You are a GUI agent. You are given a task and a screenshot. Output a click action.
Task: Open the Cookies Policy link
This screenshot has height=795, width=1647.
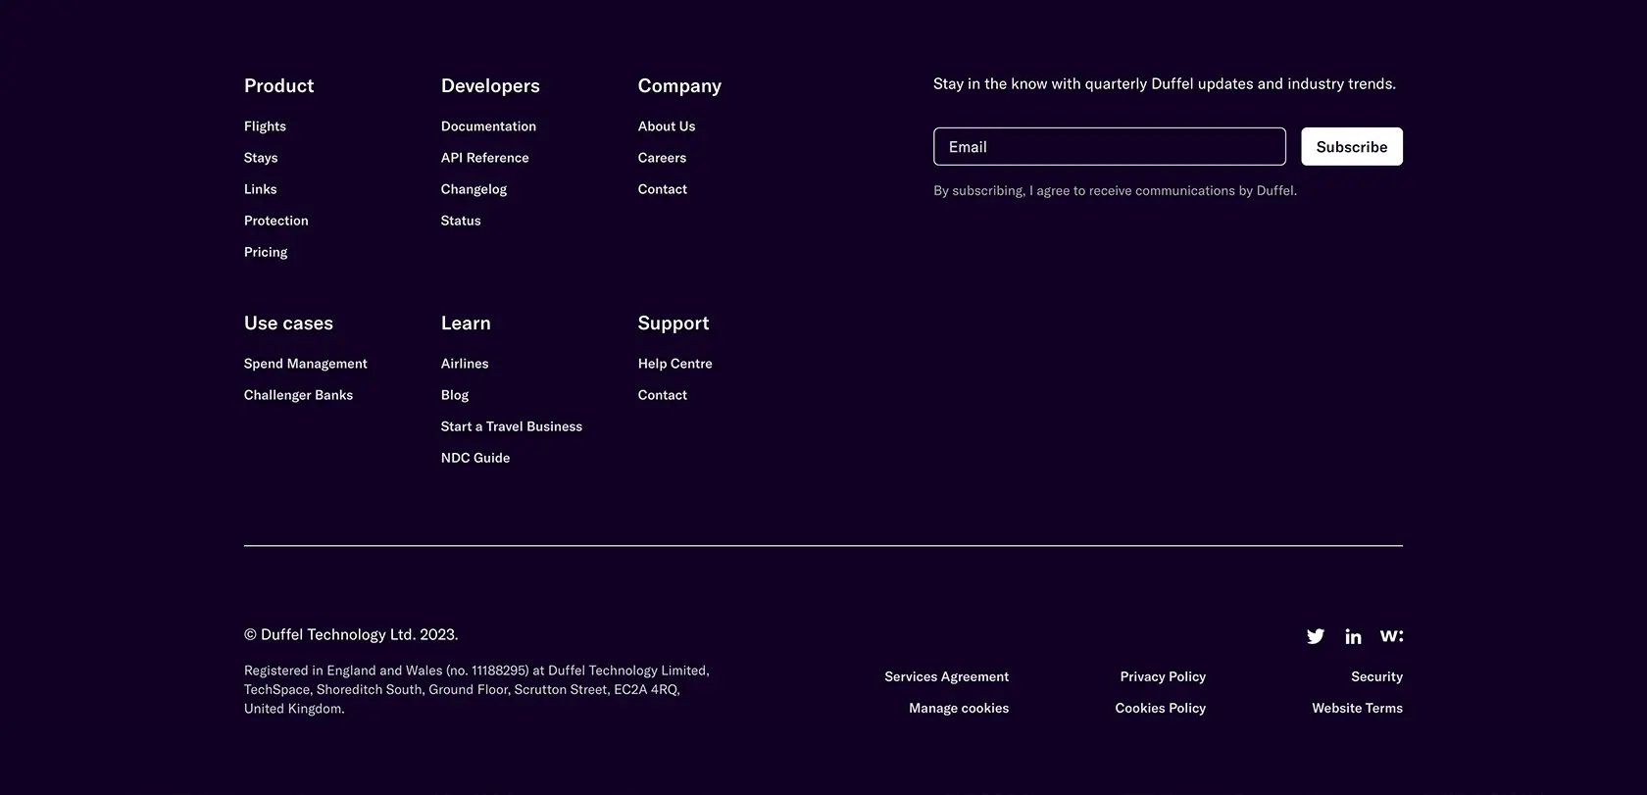click(x=1161, y=708)
